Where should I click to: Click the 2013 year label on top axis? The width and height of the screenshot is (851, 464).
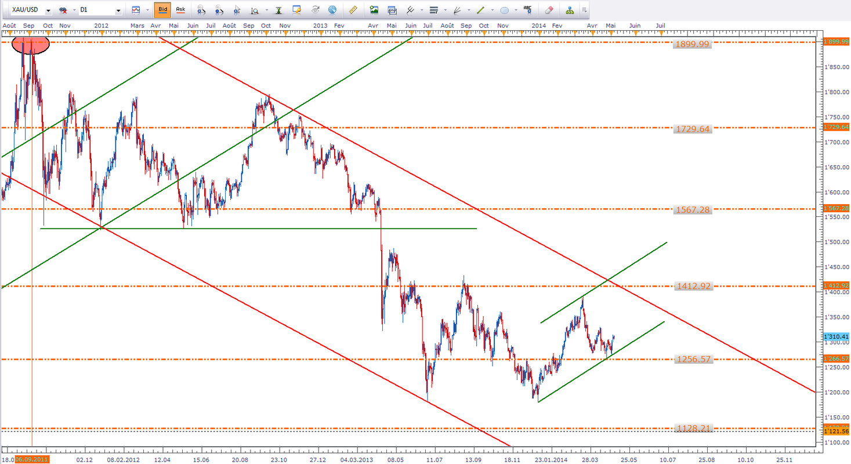click(320, 26)
